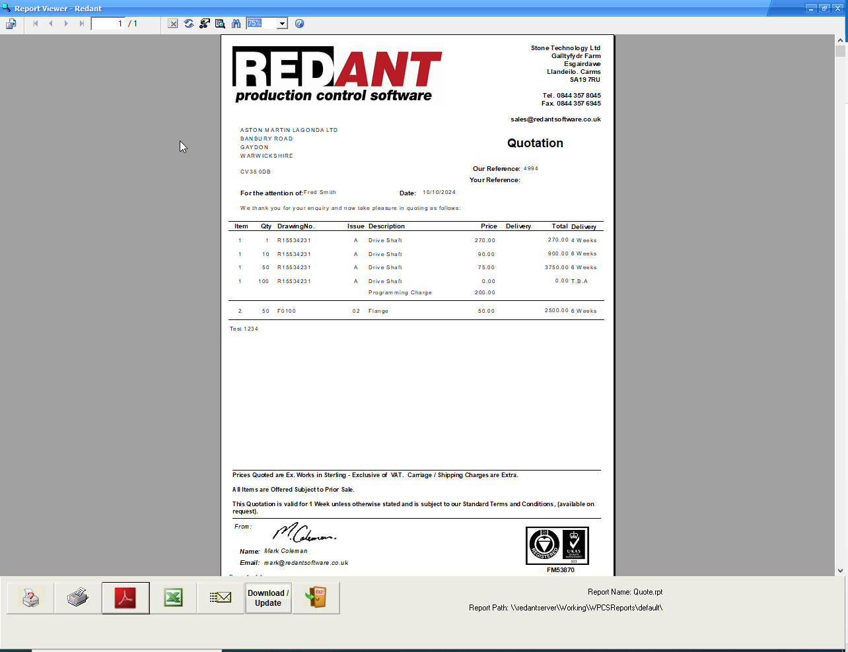This screenshot has width=848, height=652.
Task: Refresh the report view
Action: click(x=189, y=24)
